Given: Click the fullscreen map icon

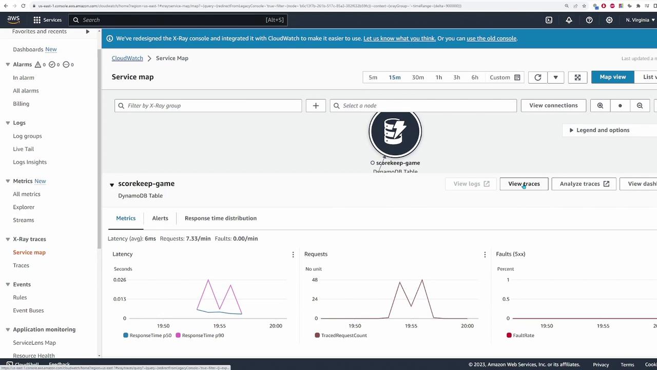Looking at the screenshot, I should pos(577,77).
